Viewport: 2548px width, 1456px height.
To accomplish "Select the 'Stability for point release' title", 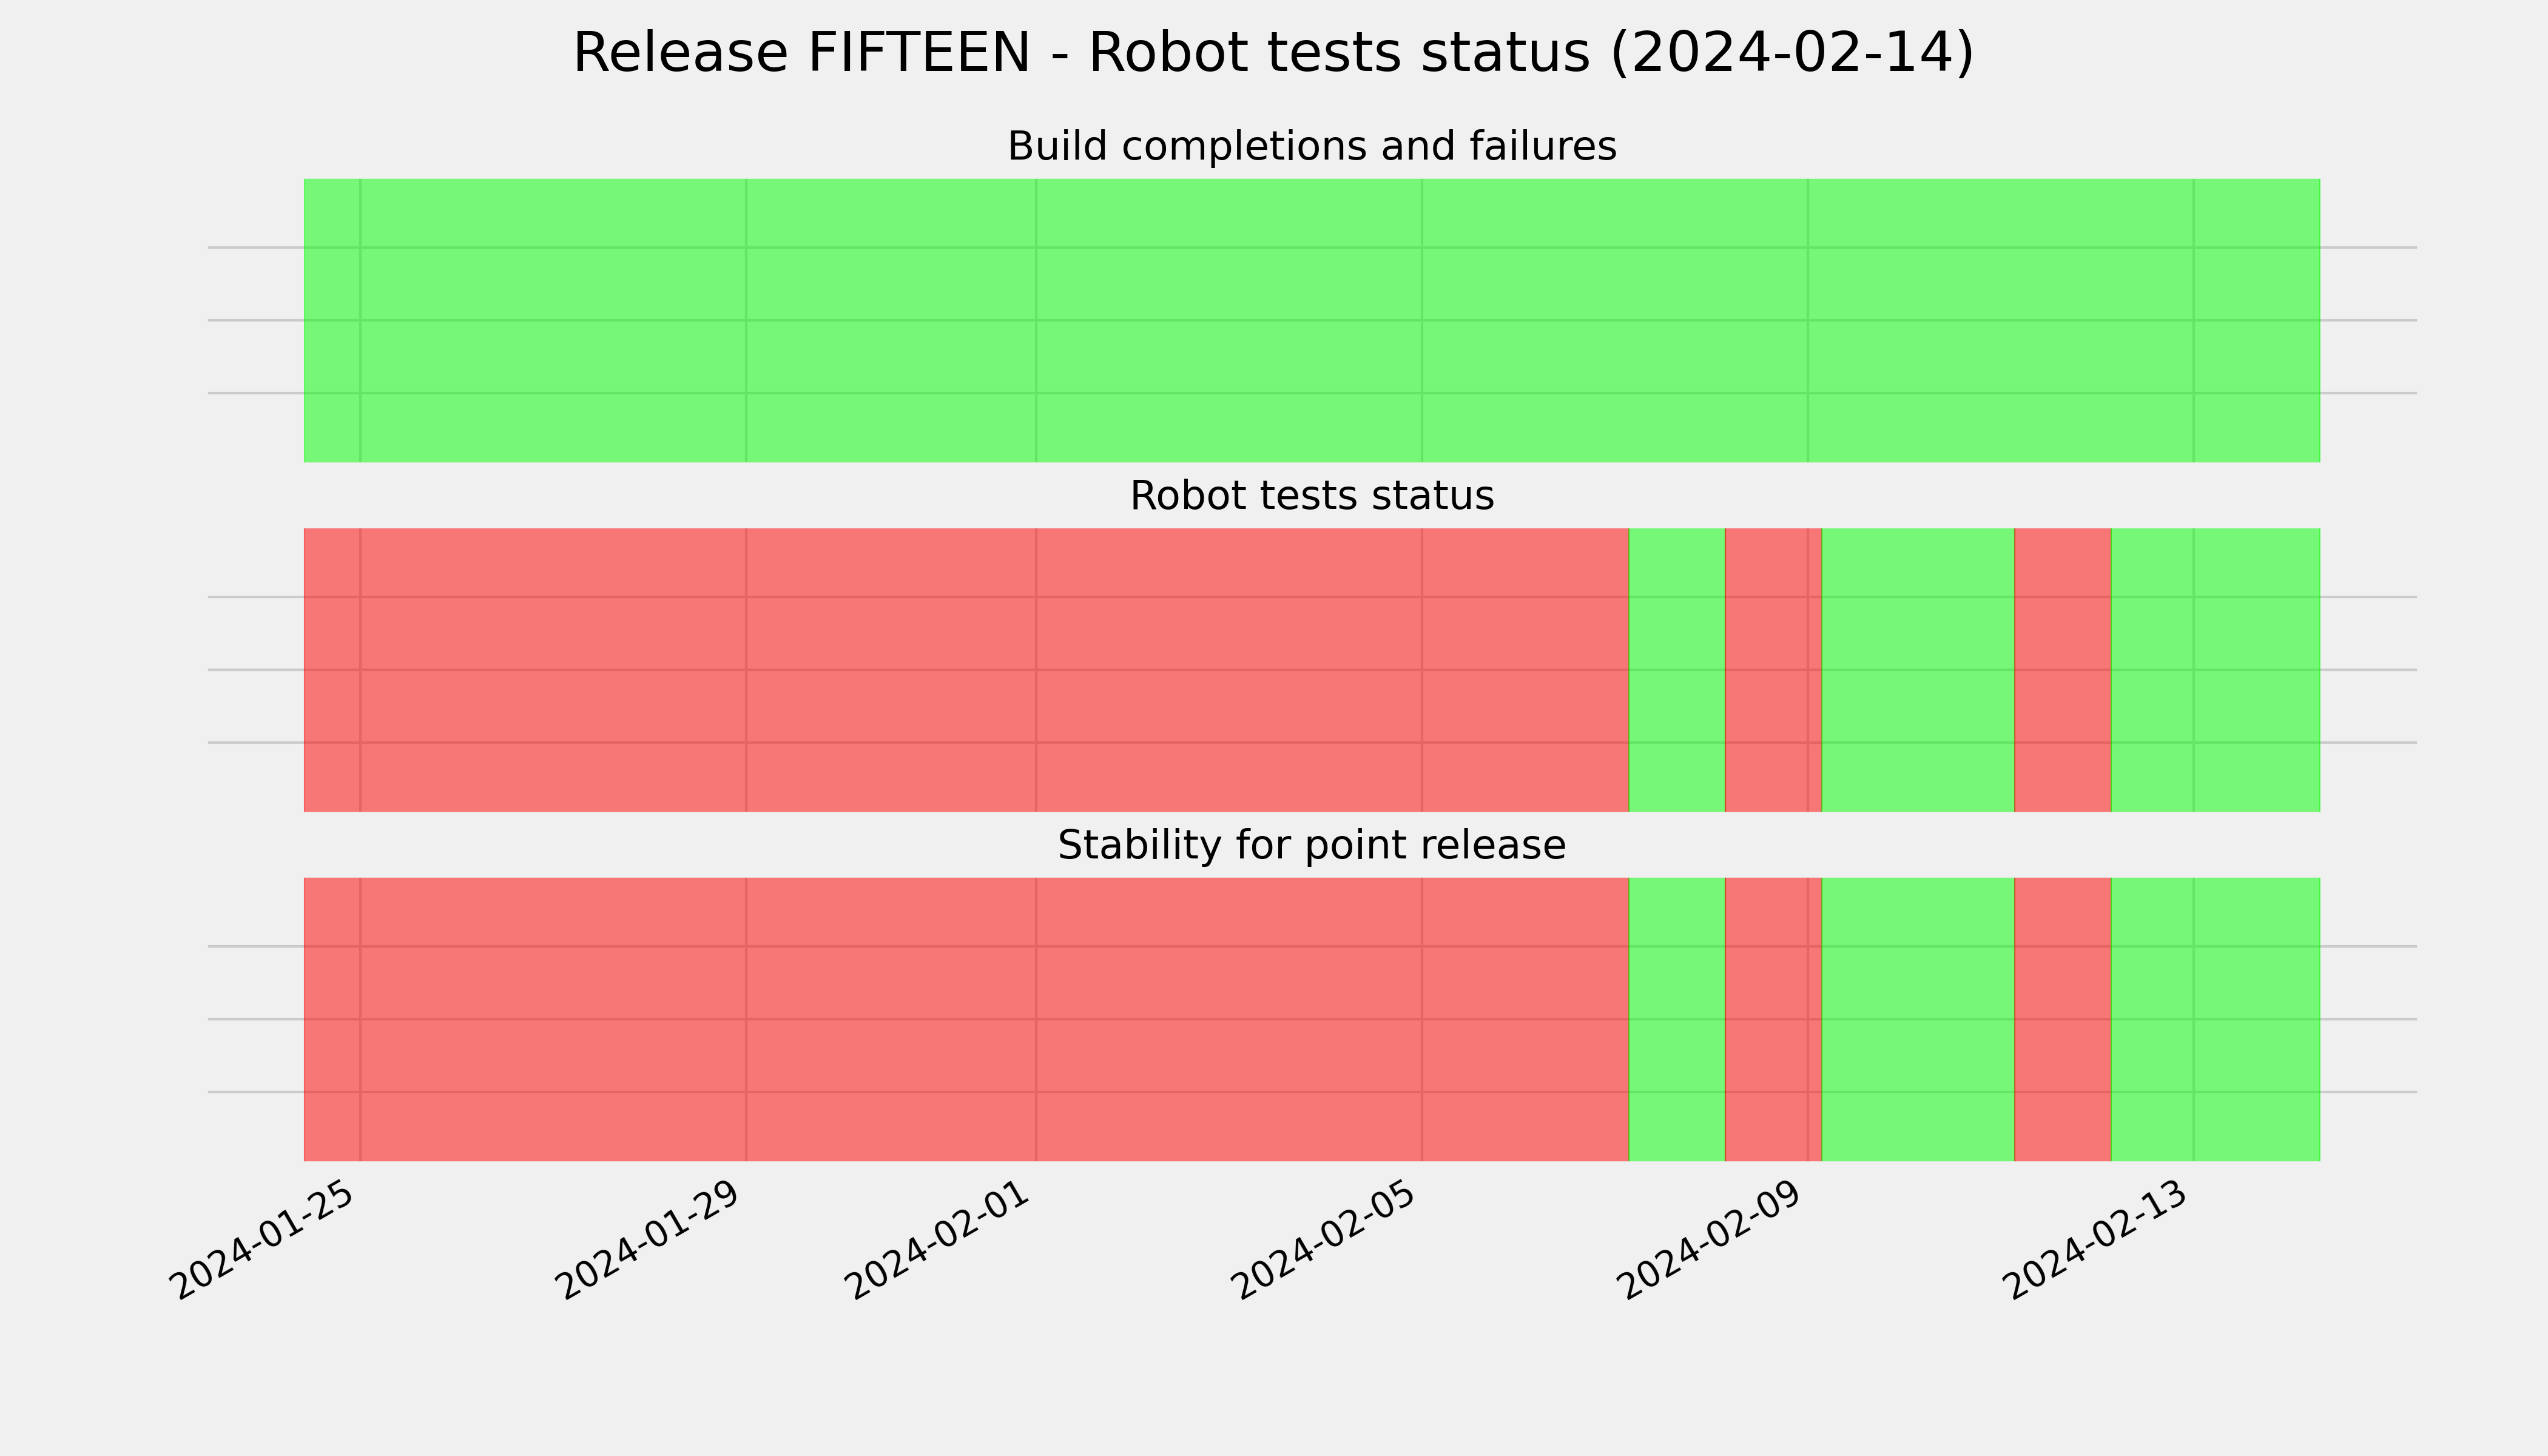I will pos(1312,846).
